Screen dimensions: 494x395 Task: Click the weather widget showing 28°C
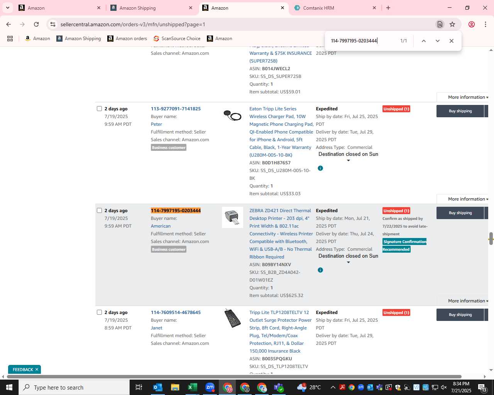click(309, 387)
